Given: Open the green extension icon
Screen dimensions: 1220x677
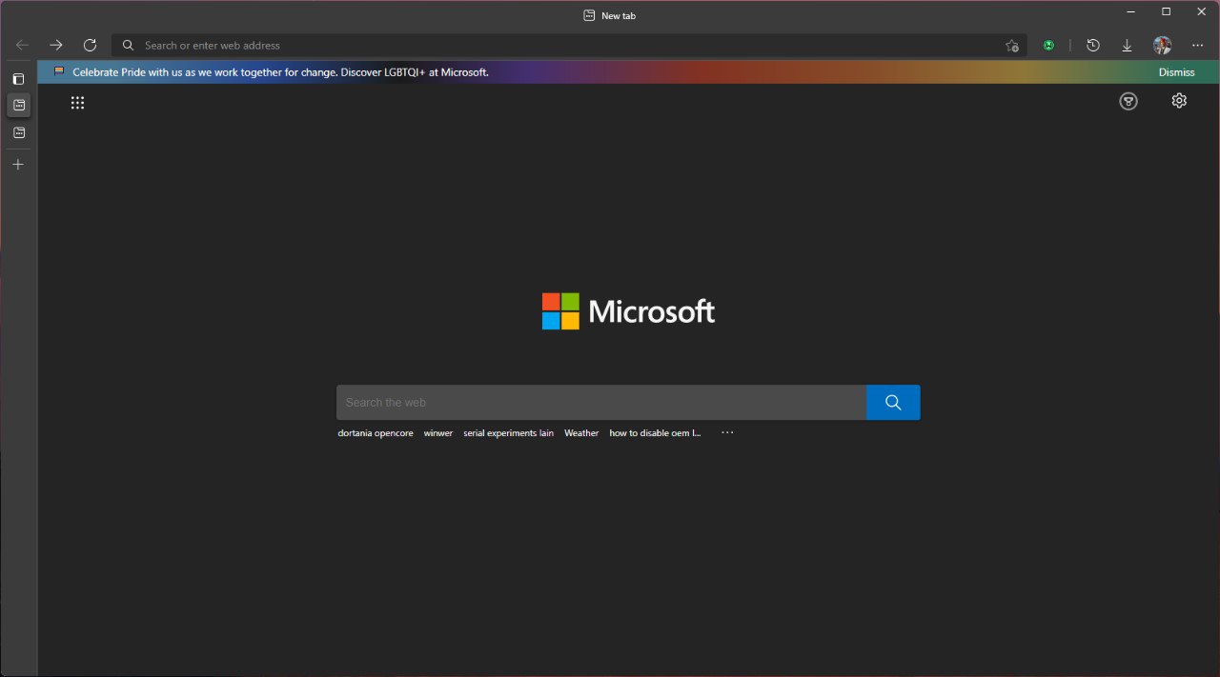Looking at the screenshot, I should point(1048,45).
